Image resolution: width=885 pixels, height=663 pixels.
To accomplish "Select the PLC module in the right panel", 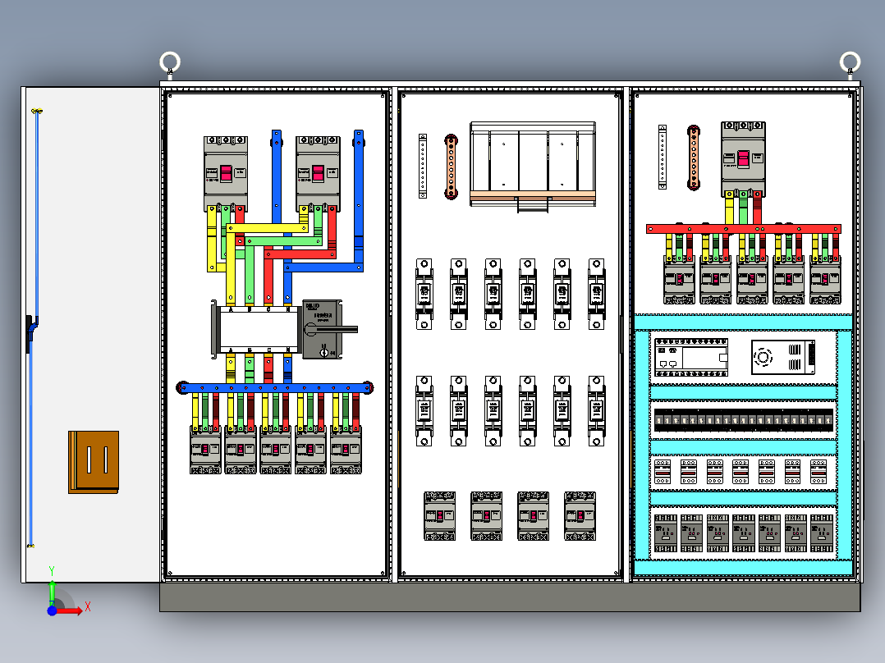I will tap(691, 357).
